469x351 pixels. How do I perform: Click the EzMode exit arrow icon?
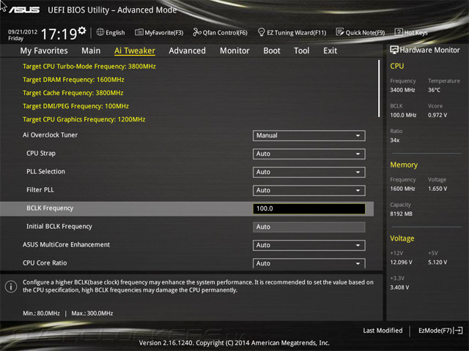point(458,331)
